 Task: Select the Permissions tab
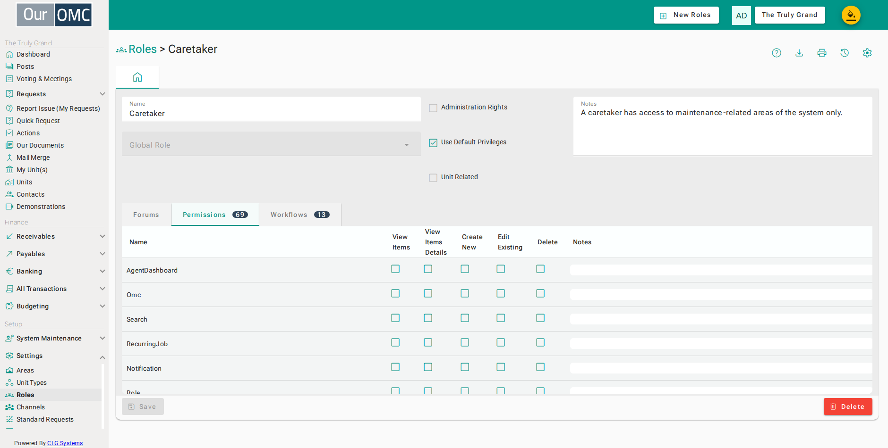(x=215, y=215)
